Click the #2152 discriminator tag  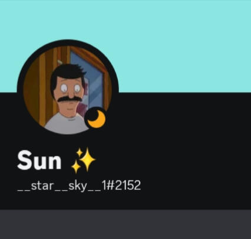click(124, 185)
